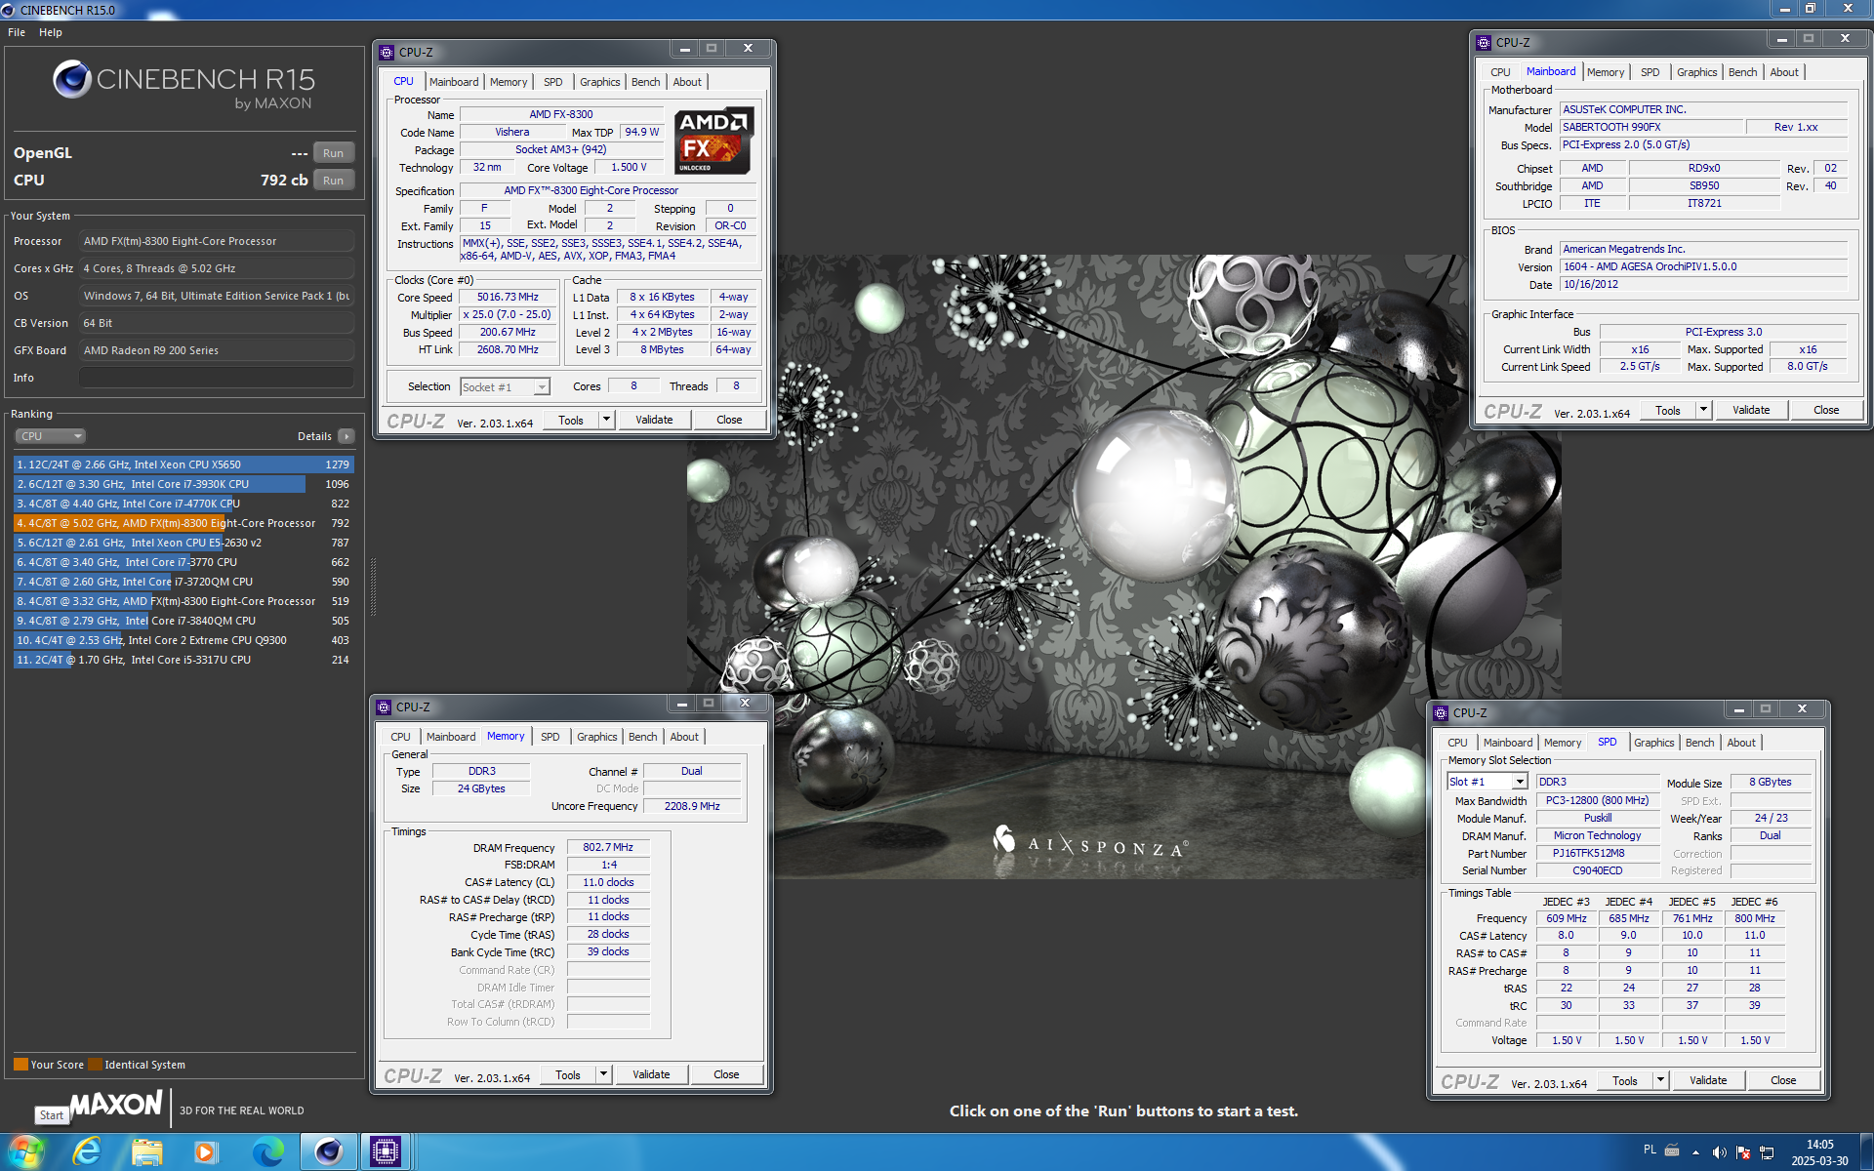Switch to Mainboard tab in CPU window

[x=454, y=82]
